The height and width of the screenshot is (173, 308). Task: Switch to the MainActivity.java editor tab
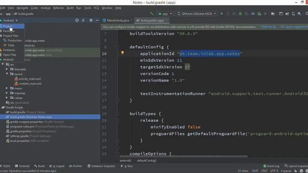(x=117, y=20)
